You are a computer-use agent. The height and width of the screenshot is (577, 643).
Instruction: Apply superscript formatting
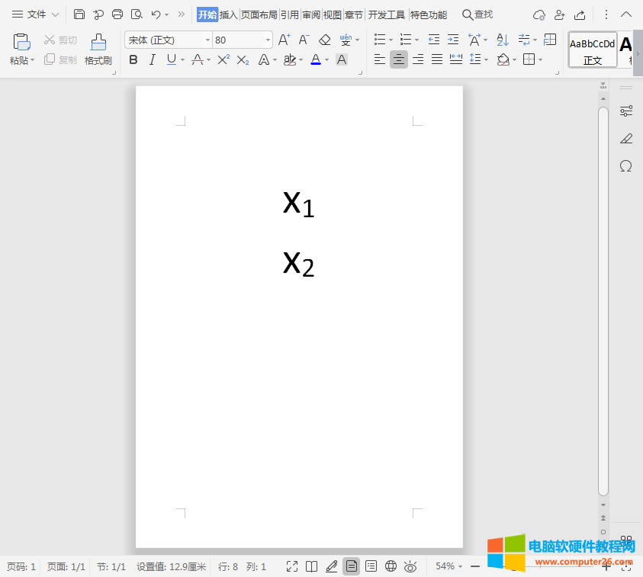click(223, 59)
